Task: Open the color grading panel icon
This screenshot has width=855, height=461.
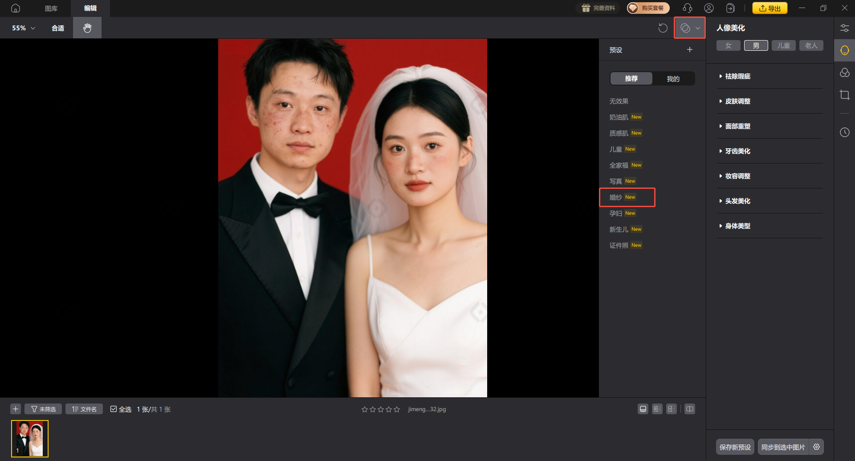Action: point(845,73)
